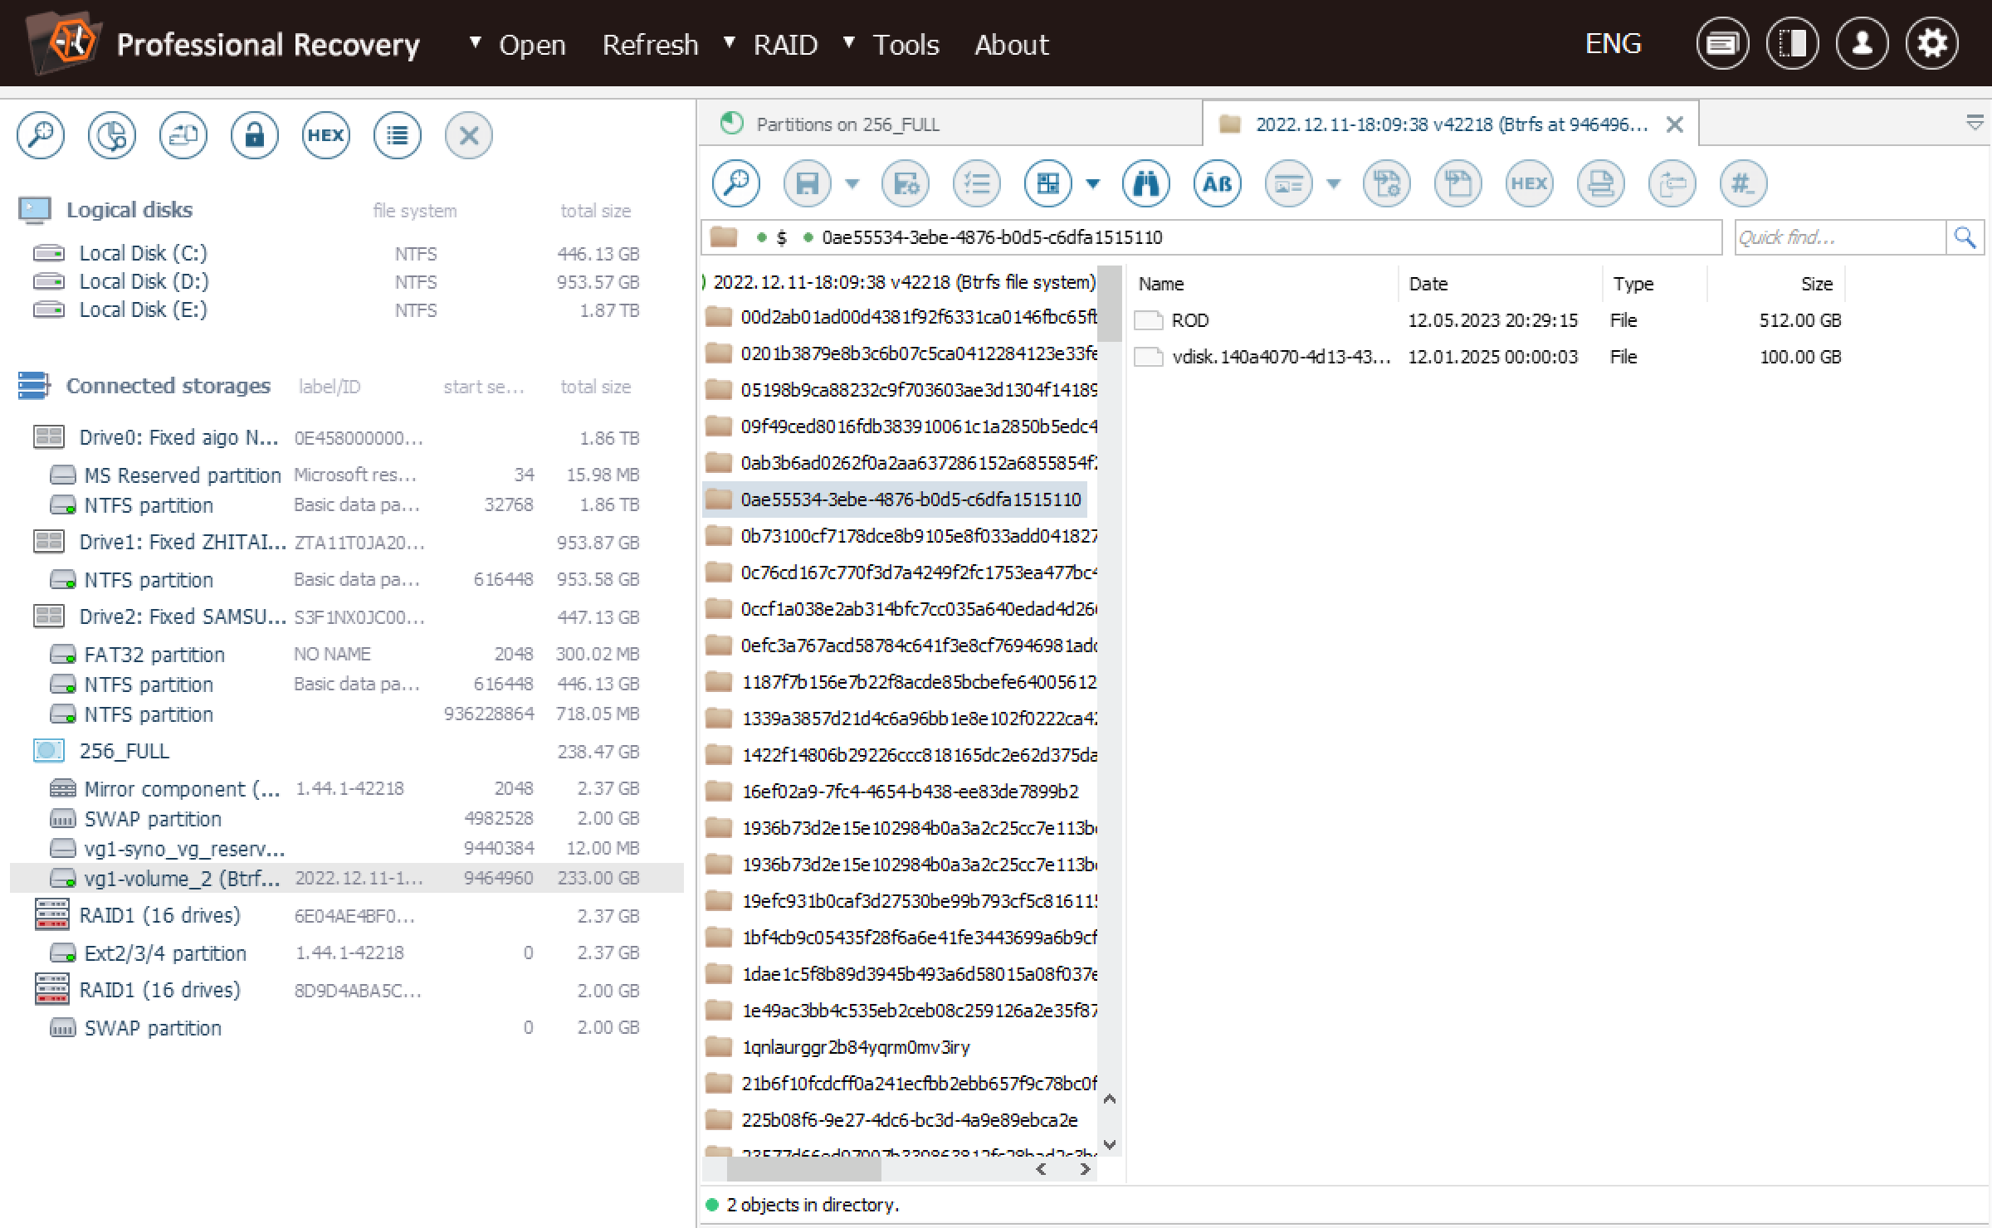The width and height of the screenshot is (1992, 1228).
Task: Open the HEX viewer in left toolbar
Action: click(x=326, y=135)
